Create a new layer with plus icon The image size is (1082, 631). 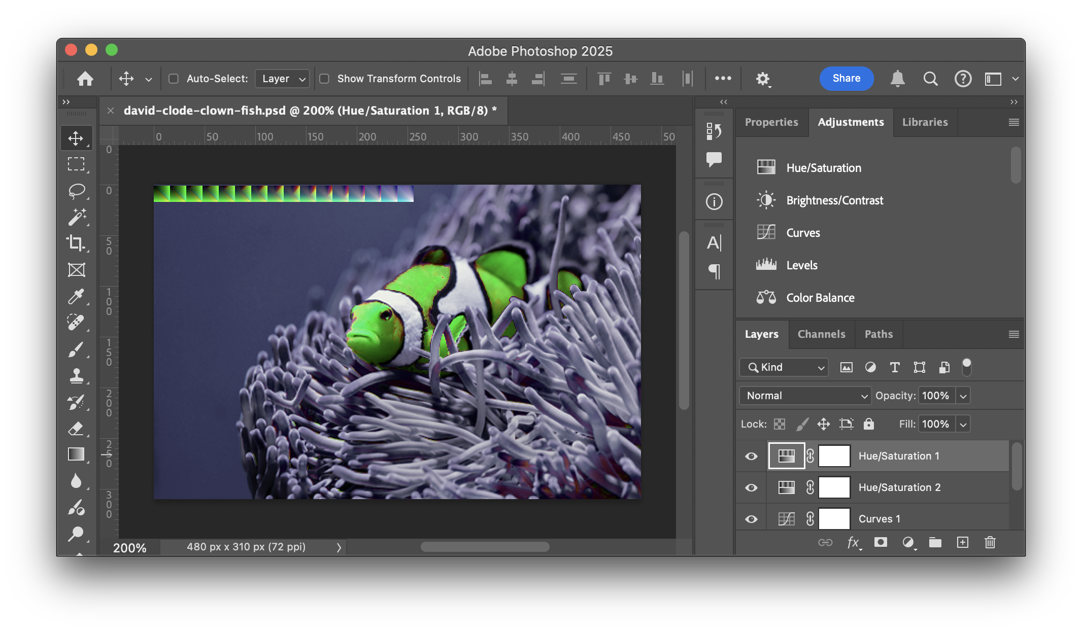pos(962,542)
